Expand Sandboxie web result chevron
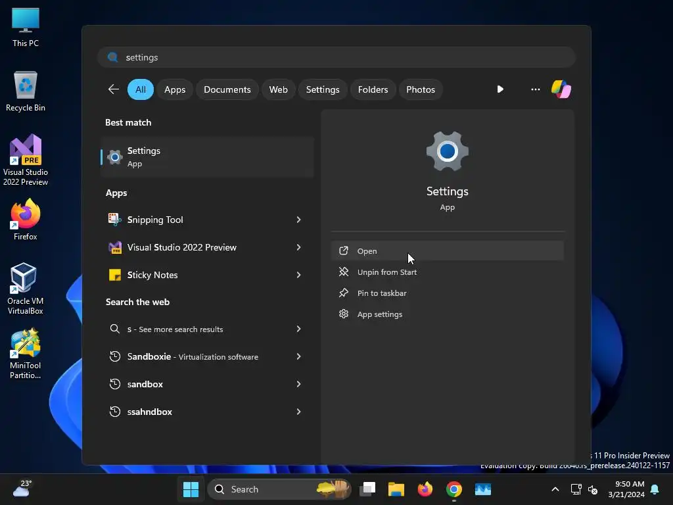The width and height of the screenshot is (673, 505). click(298, 356)
